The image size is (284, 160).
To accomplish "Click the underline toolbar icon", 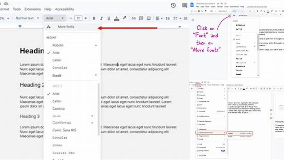I will [x=109, y=18].
